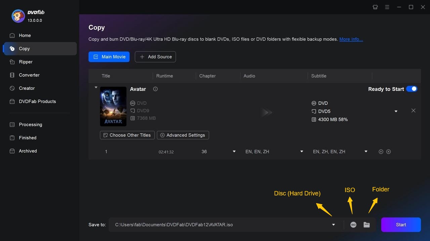Open the subtitle selection dropdown

(365, 152)
